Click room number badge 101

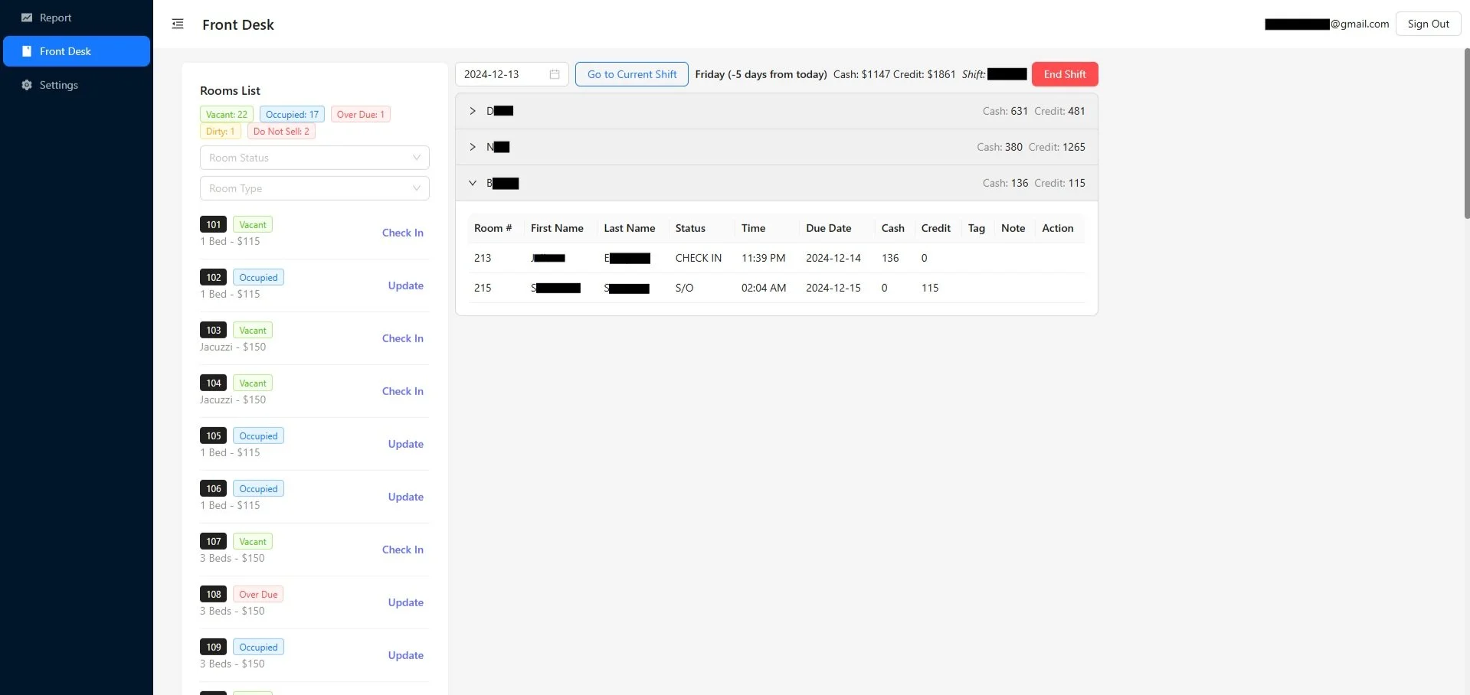pos(214,224)
